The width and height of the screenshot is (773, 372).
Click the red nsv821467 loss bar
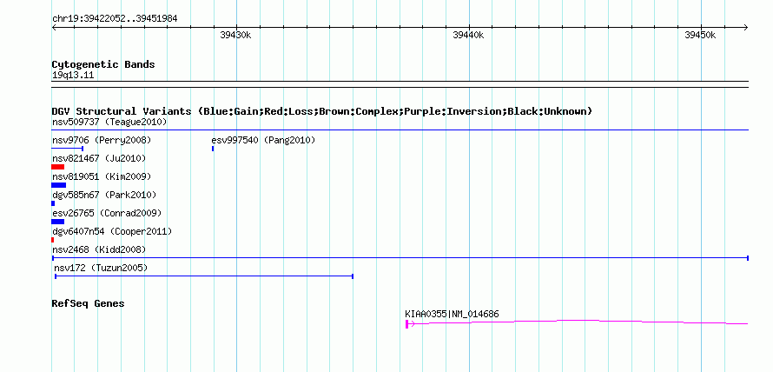[57, 167]
